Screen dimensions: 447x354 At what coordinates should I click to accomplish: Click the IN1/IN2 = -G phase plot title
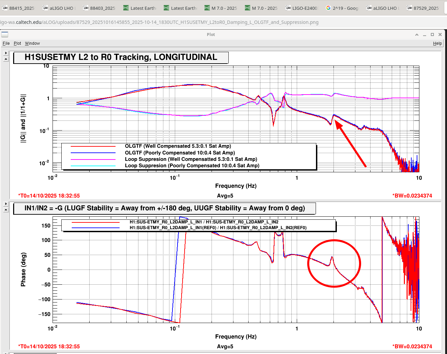[164, 208]
